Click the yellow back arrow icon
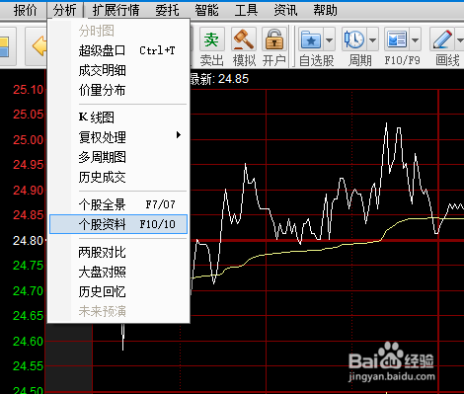464x394 pixels. pos(39,45)
